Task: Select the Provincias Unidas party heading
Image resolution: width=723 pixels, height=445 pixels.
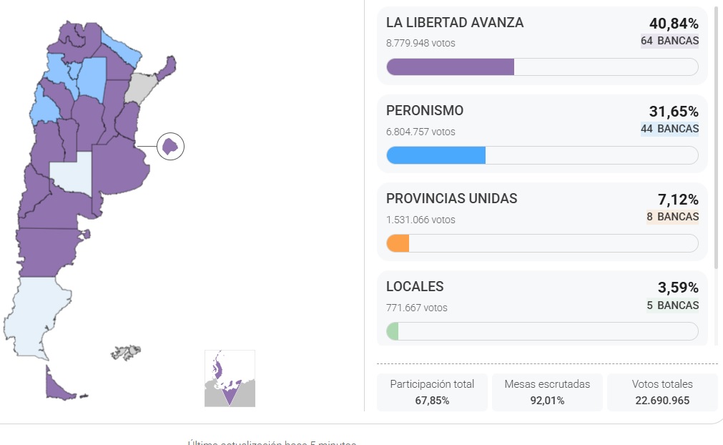Action: [451, 199]
